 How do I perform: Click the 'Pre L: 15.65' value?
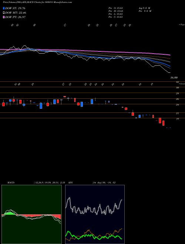point(115,14)
